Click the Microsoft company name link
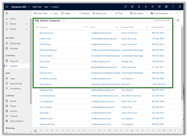This screenshot has height=137, width=188. (126, 84)
